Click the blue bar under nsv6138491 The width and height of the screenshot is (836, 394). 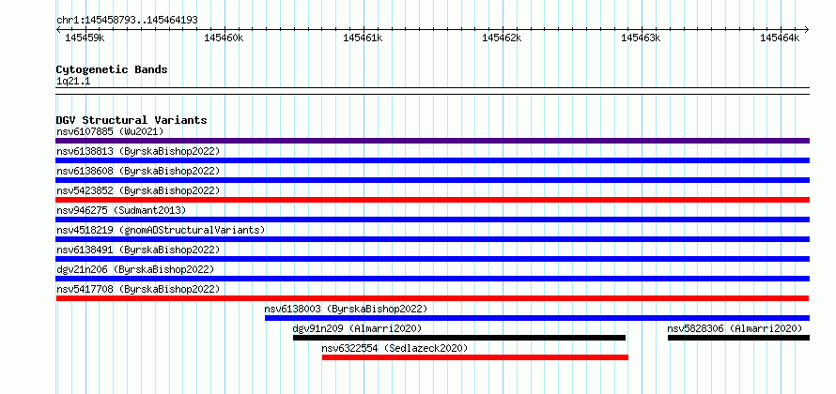coord(432,259)
